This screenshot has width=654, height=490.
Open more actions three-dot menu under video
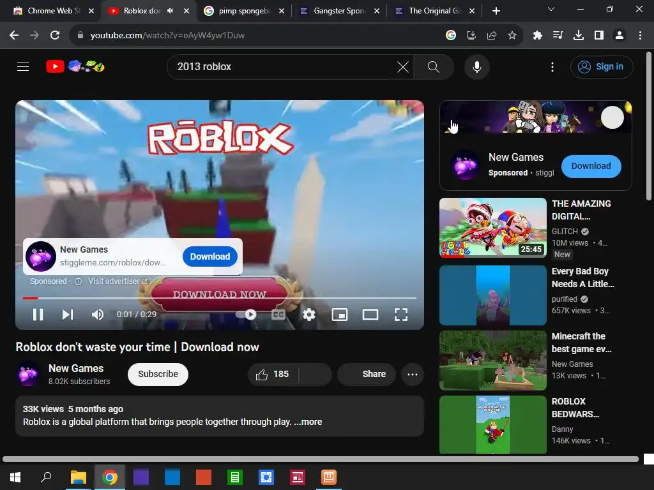click(x=413, y=374)
